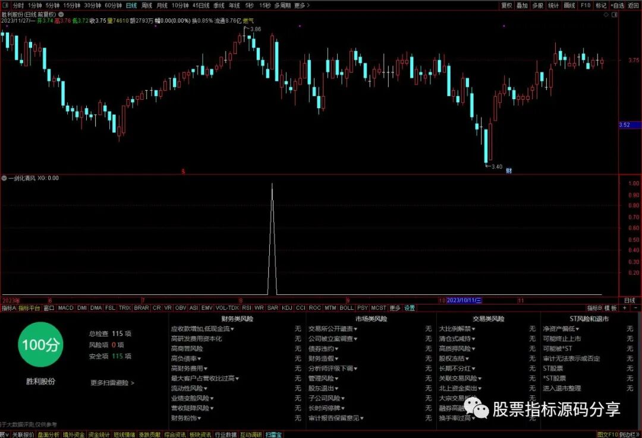Expand 更多 periods in top bar

click(x=302, y=5)
